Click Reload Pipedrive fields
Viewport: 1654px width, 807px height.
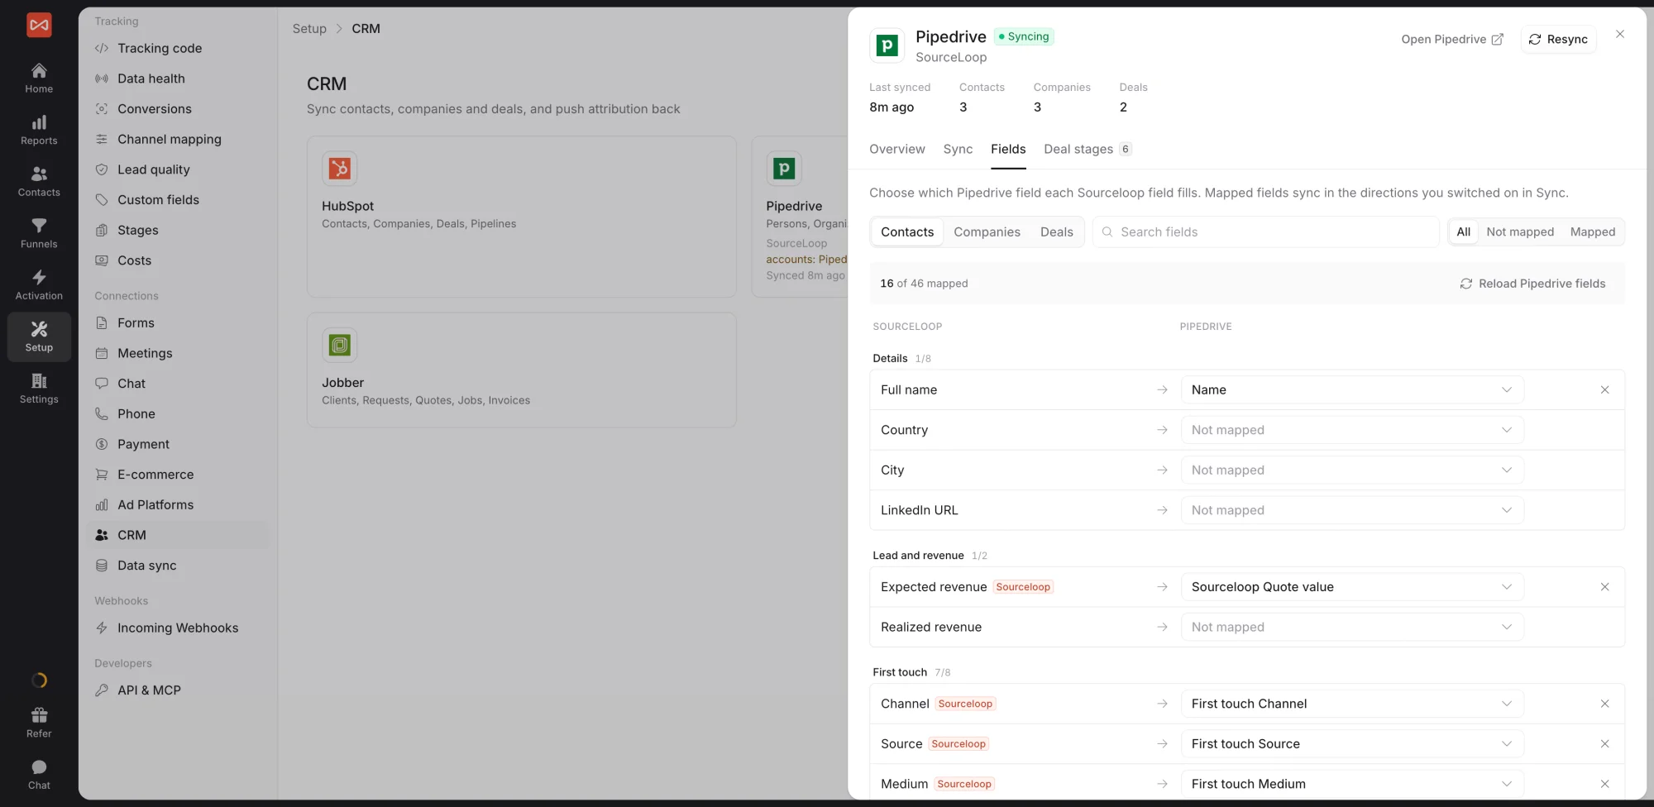[x=1532, y=284]
